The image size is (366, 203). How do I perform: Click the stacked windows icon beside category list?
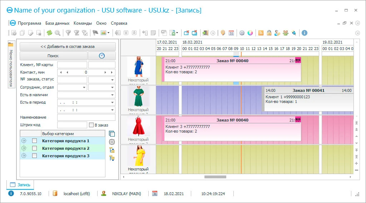112,134
